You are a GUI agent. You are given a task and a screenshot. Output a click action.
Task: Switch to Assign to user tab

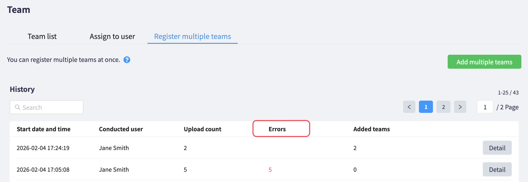[112, 36]
